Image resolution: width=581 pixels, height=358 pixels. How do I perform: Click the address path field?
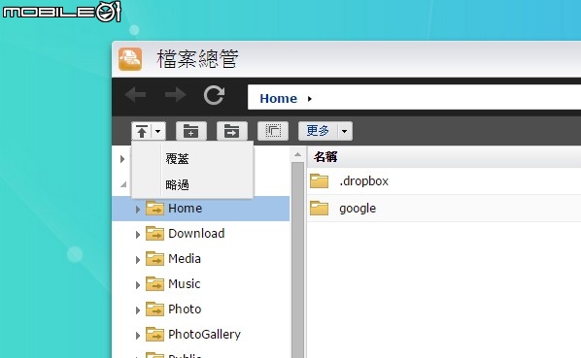coord(414,97)
